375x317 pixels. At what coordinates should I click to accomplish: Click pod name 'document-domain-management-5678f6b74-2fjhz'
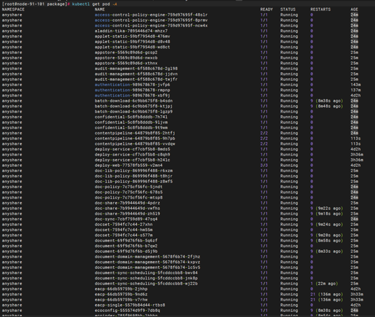coord(147,257)
